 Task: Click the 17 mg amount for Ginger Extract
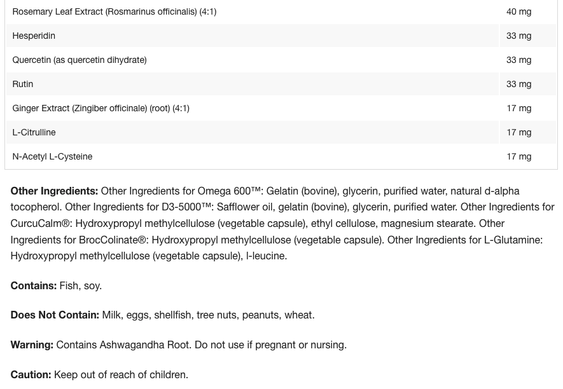[x=518, y=108]
